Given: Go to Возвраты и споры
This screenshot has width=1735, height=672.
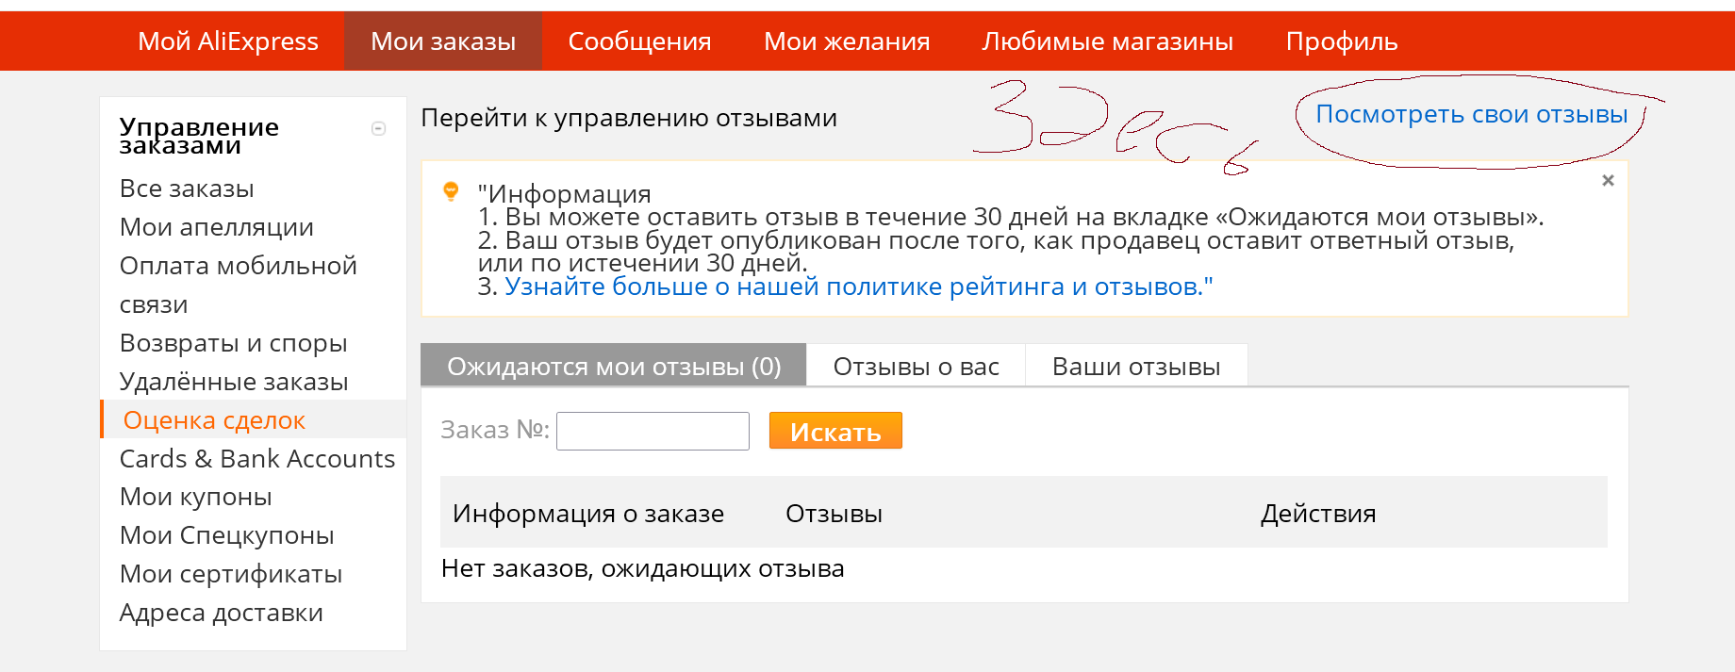Looking at the screenshot, I should (234, 343).
